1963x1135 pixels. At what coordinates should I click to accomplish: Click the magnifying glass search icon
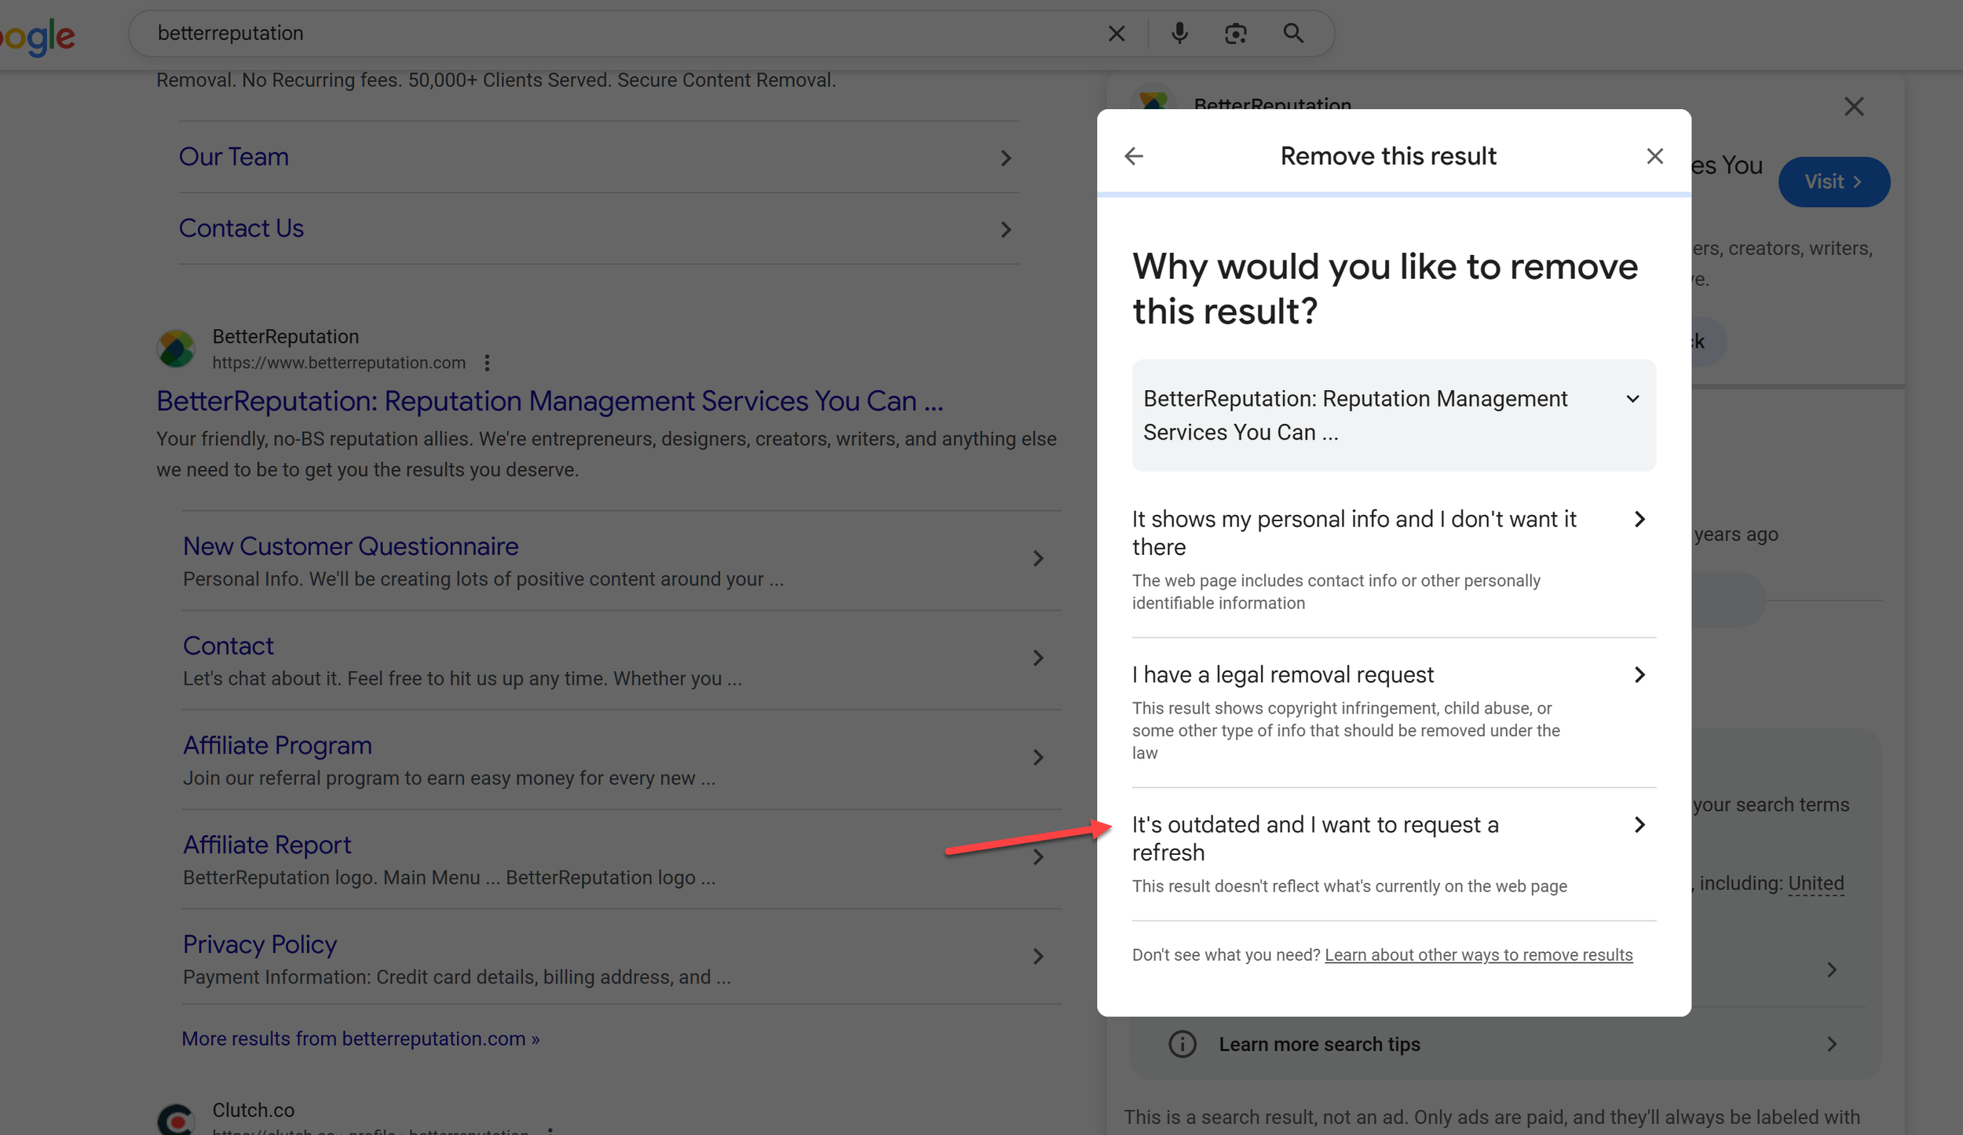pos(1292,33)
